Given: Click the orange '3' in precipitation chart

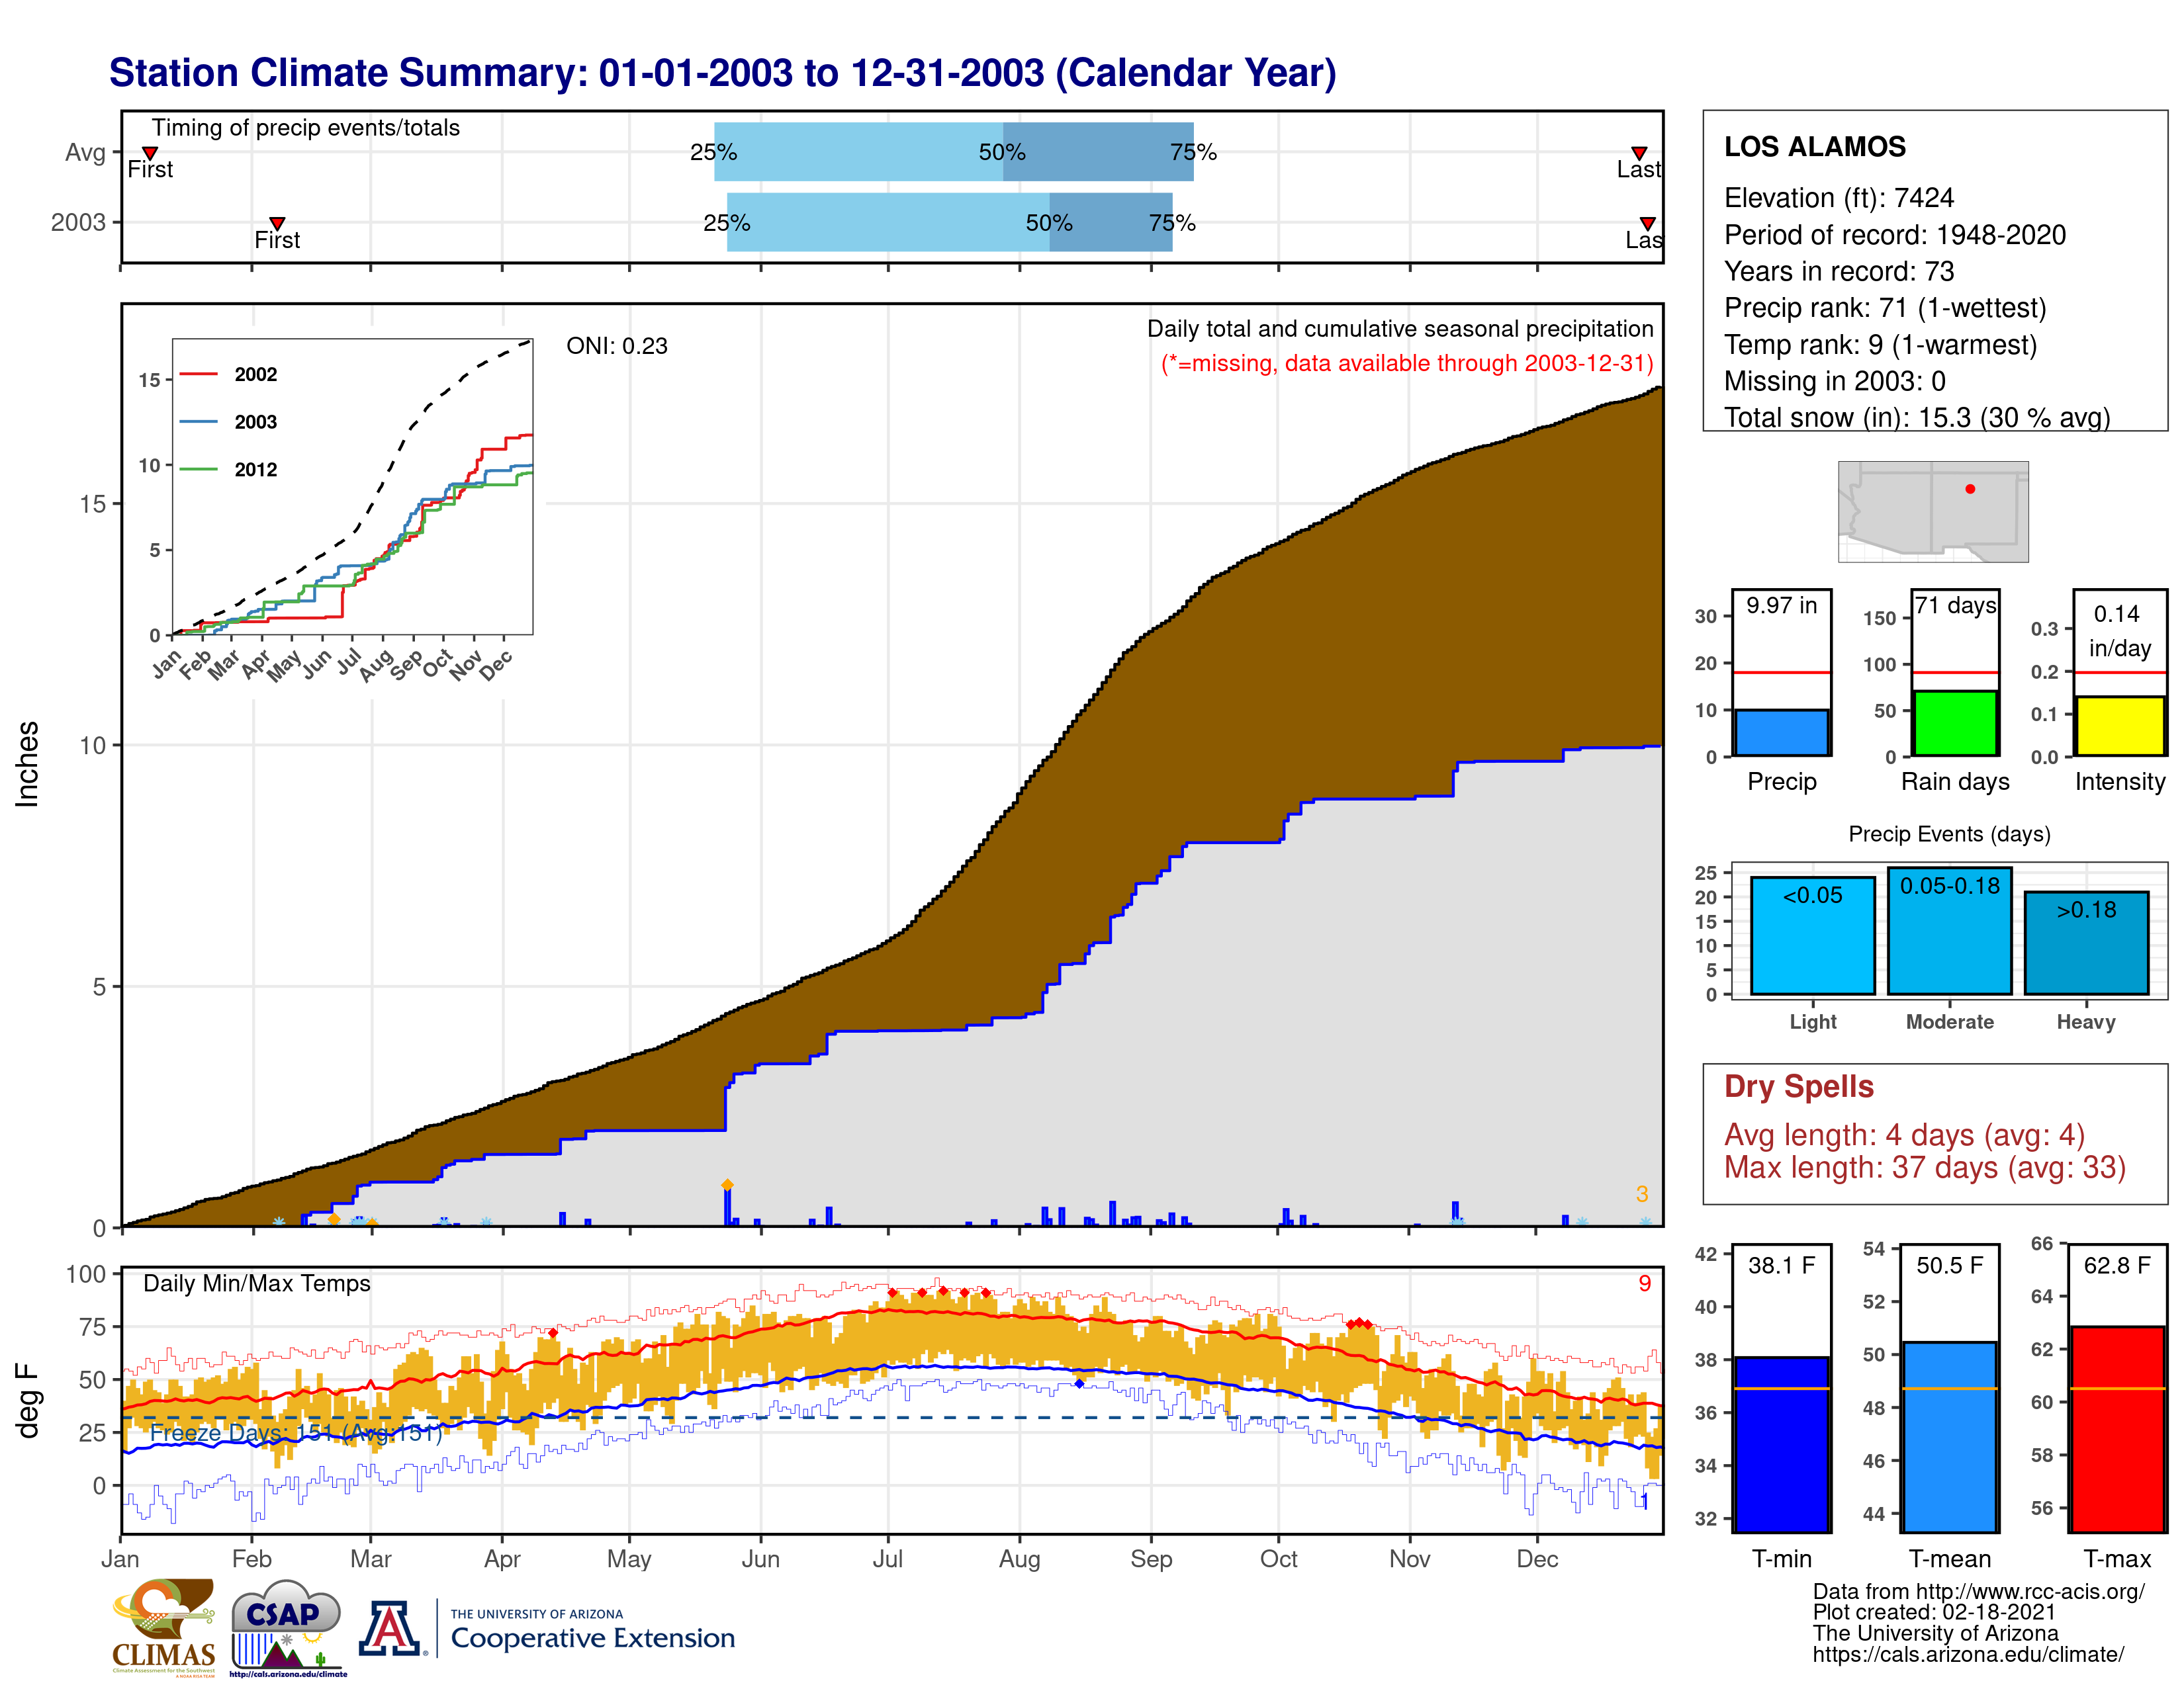Looking at the screenshot, I should tap(1642, 1193).
